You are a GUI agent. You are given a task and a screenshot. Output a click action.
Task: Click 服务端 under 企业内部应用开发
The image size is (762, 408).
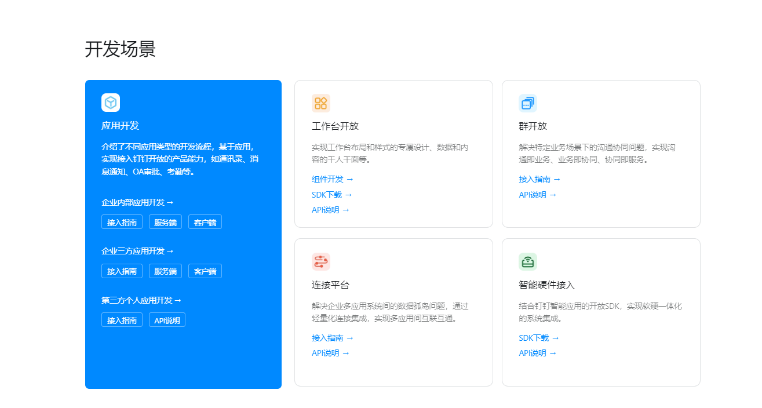point(165,222)
